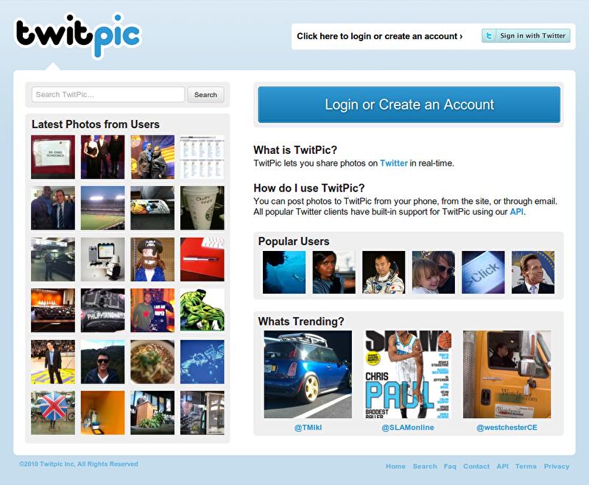589x485 pixels.
Task: Open the login or create account link
Action: click(379, 36)
